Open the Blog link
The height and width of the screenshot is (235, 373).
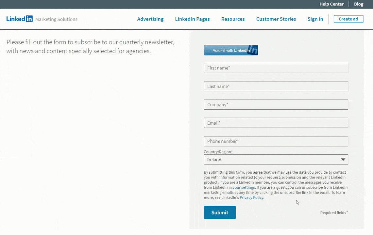359,4
